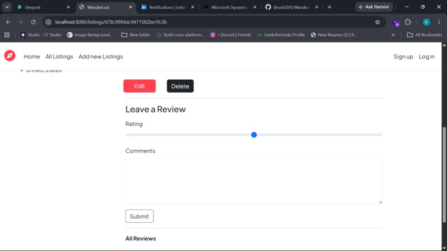Open the Chrome three-dot menu
The height and width of the screenshot is (251, 447).
pos(439,22)
